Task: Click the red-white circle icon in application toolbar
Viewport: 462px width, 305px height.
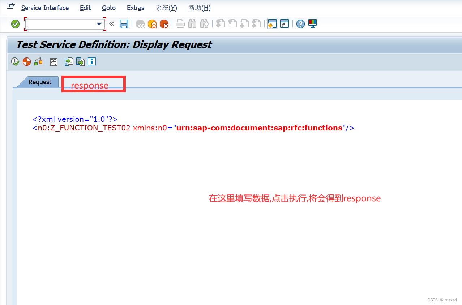Action: 27,62
